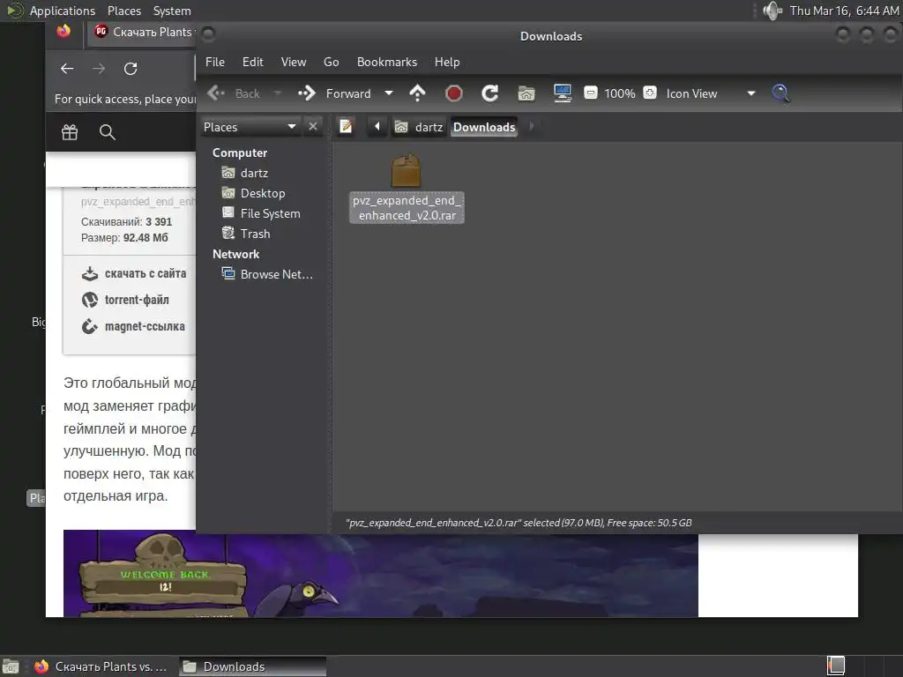Click the Forward arrow in file manager
This screenshot has width=903, height=677.
pos(334,93)
